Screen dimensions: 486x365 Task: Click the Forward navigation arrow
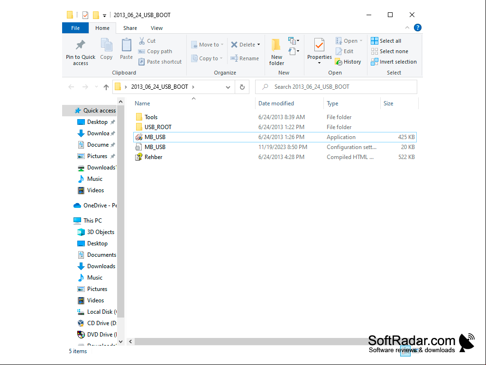[x=85, y=87]
